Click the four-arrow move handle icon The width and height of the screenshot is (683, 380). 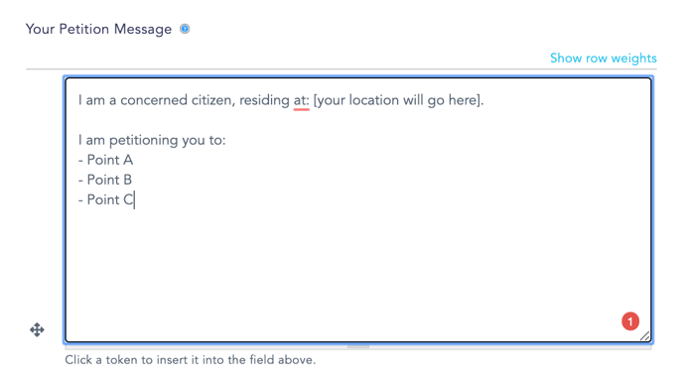click(x=37, y=330)
